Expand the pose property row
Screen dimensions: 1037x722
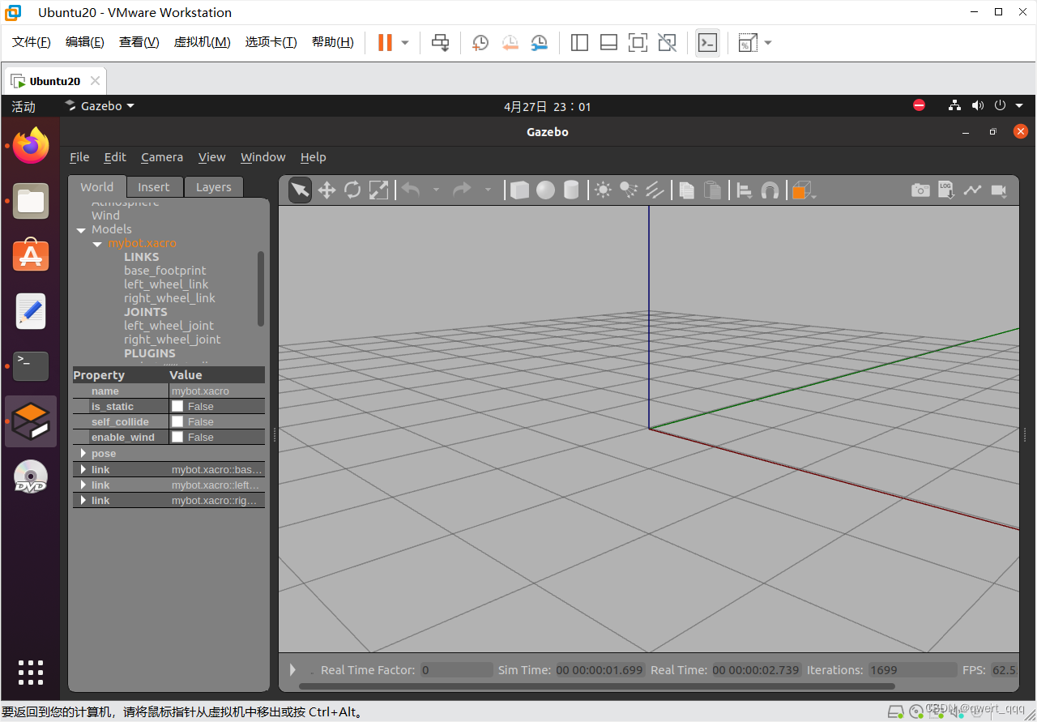coord(83,453)
